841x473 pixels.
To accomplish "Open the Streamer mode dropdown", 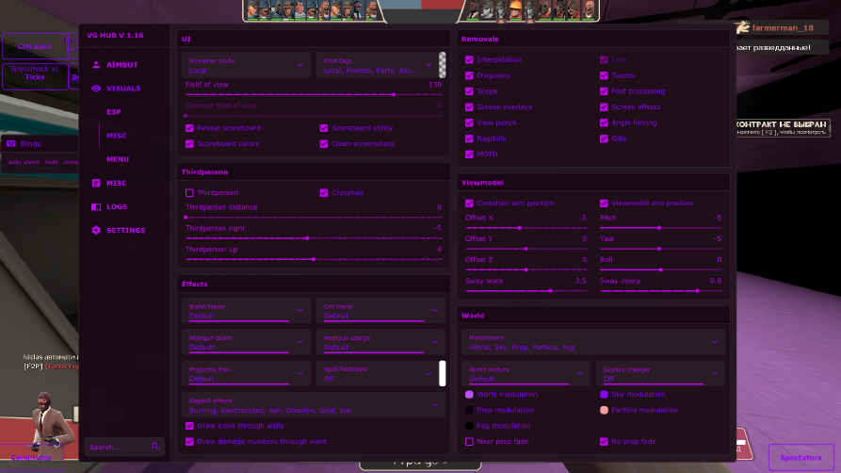I will 246,65.
